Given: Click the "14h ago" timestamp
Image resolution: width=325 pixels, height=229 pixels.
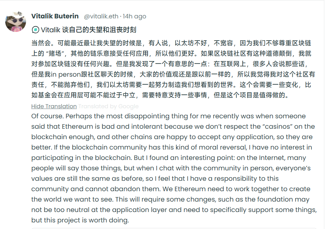Looking at the screenshot, I should (x=134, y=16).
